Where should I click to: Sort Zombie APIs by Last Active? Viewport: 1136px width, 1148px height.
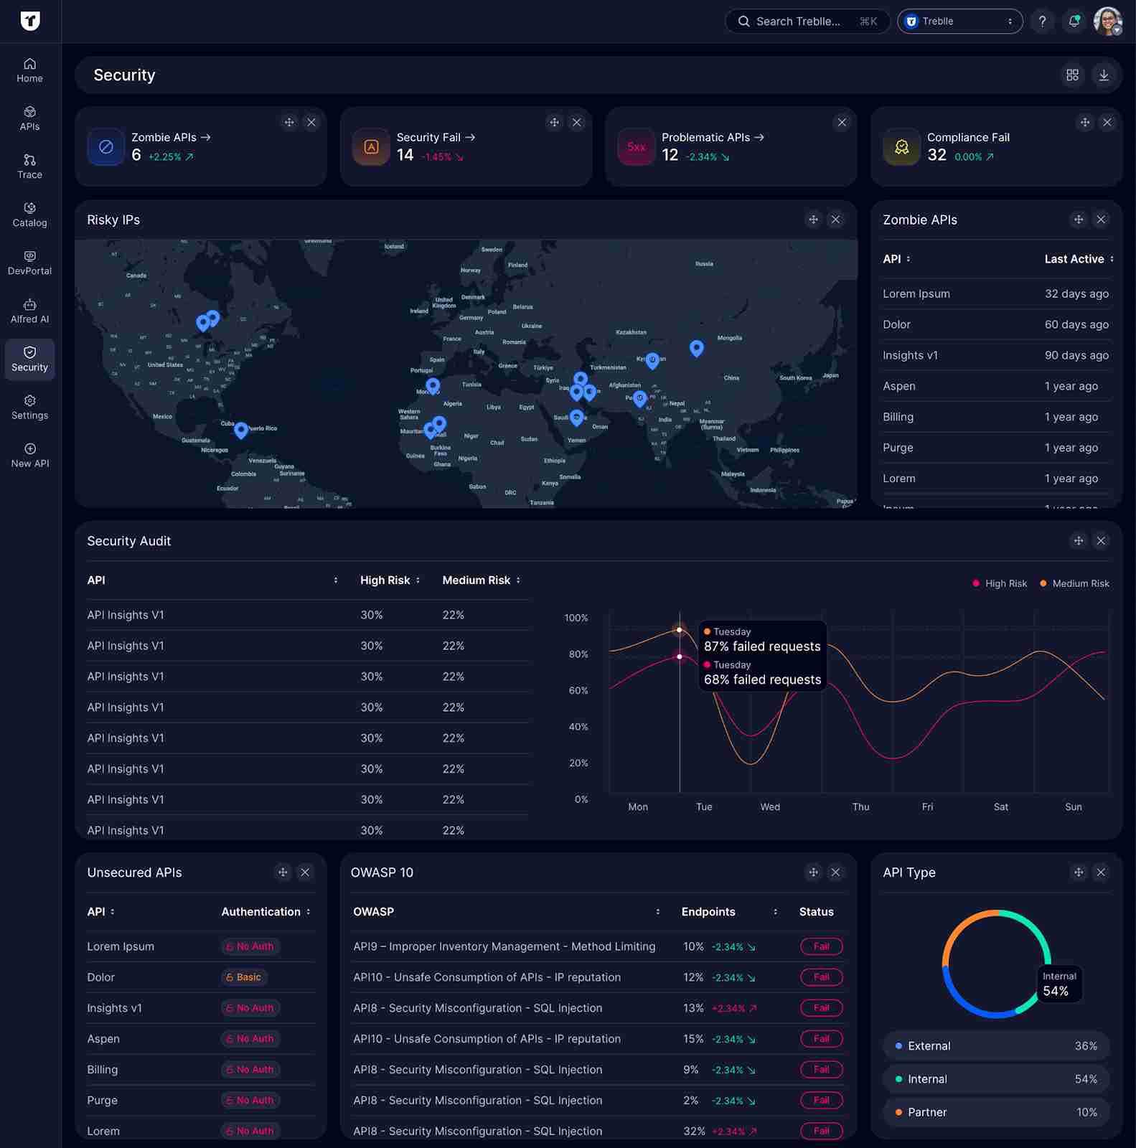click(1079, 259)
